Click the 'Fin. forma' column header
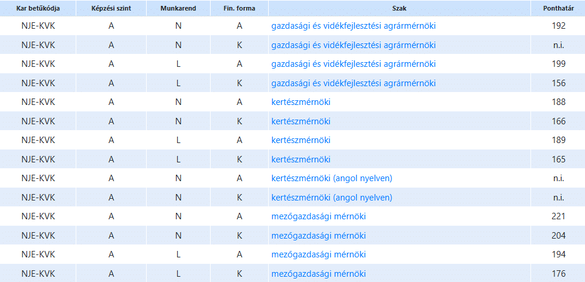Image resolution: width=585 pixels, height=282 pixels. point(239,9)
